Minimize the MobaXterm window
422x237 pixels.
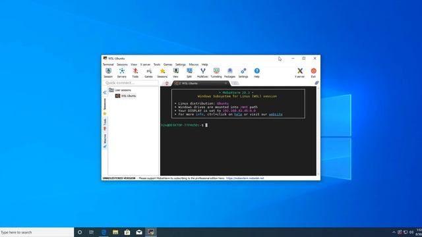293,59
